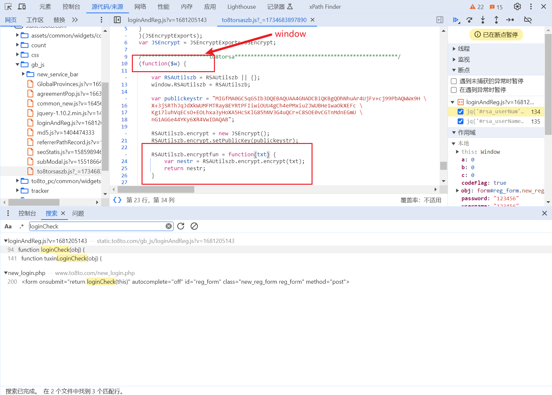The image size is (552, 395).
Task: Clear the loginCheck search input
Action: pos(169,226)
